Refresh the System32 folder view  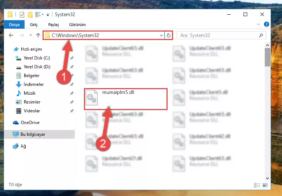click(x=169, y=36)
